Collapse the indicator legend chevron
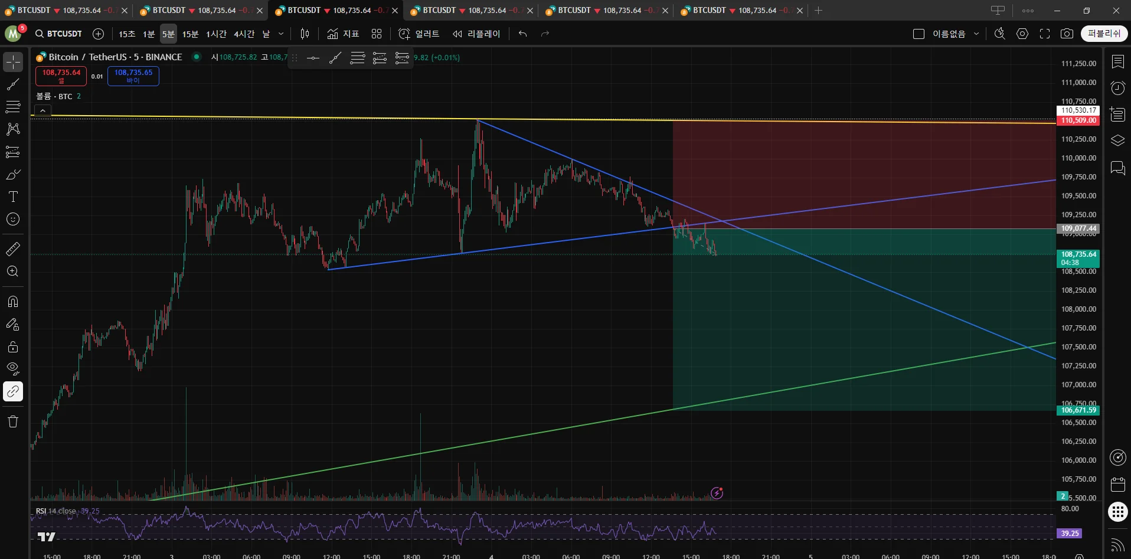Viewport: 1131px width, 559px height. tap(43, 110)
